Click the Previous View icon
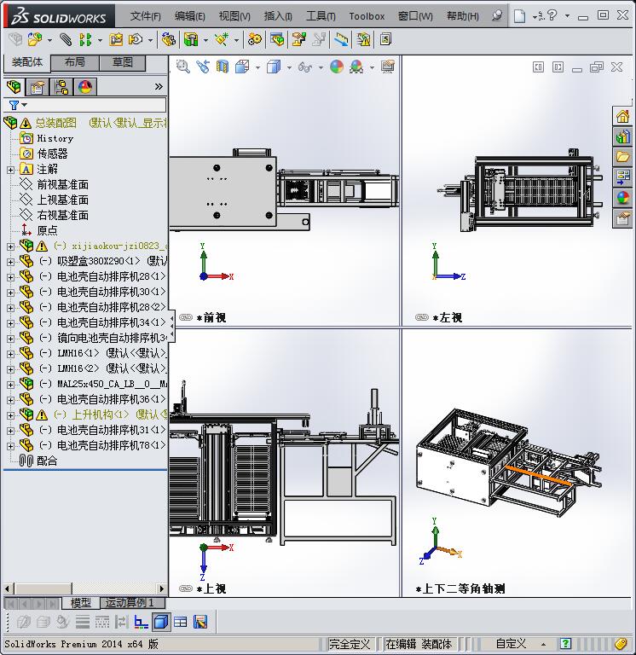The height and width of the screenshot is (655, 636). coord(203,67)
